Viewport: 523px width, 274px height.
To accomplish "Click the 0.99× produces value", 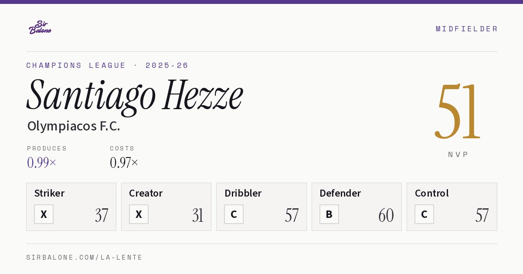I will pyautogui.click(x=42, y=163).
